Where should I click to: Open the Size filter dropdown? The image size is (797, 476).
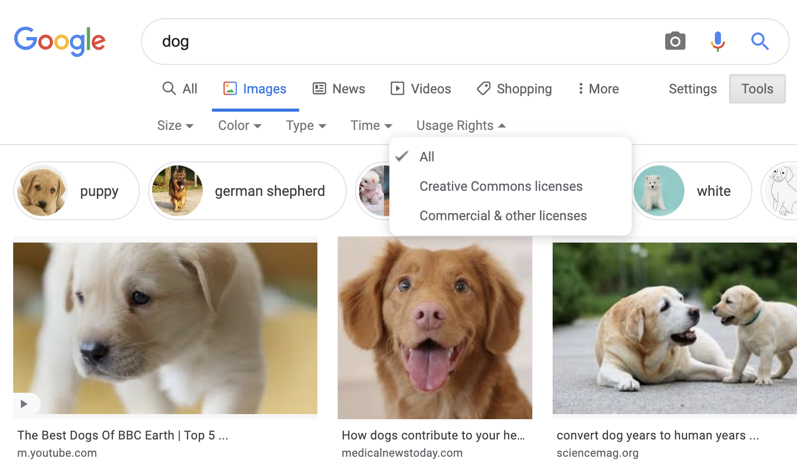175,125
